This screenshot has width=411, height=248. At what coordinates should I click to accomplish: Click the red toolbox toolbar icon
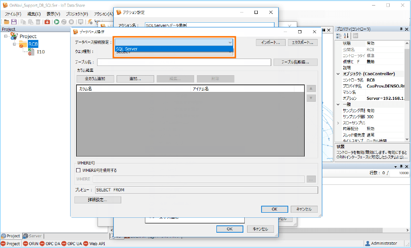[x=47, y=22]
